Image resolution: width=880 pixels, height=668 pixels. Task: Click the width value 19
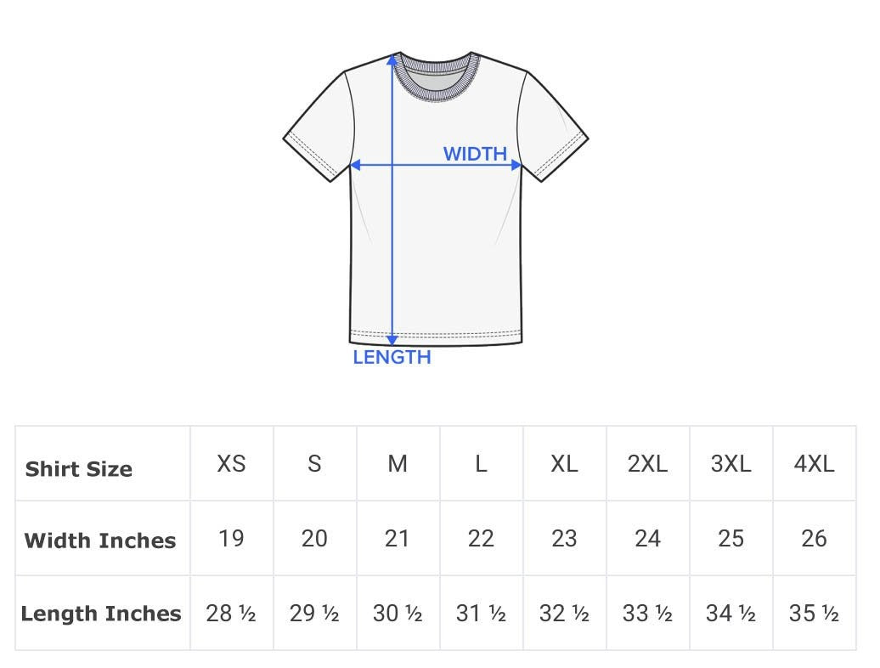pos(231,538)
